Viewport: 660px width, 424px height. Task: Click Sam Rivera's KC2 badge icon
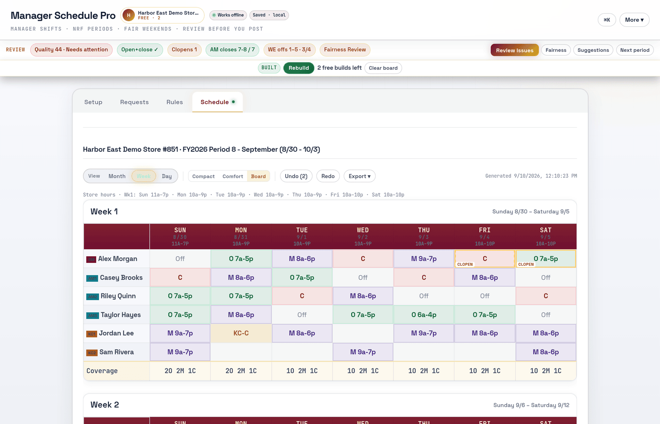coord(91,352)
